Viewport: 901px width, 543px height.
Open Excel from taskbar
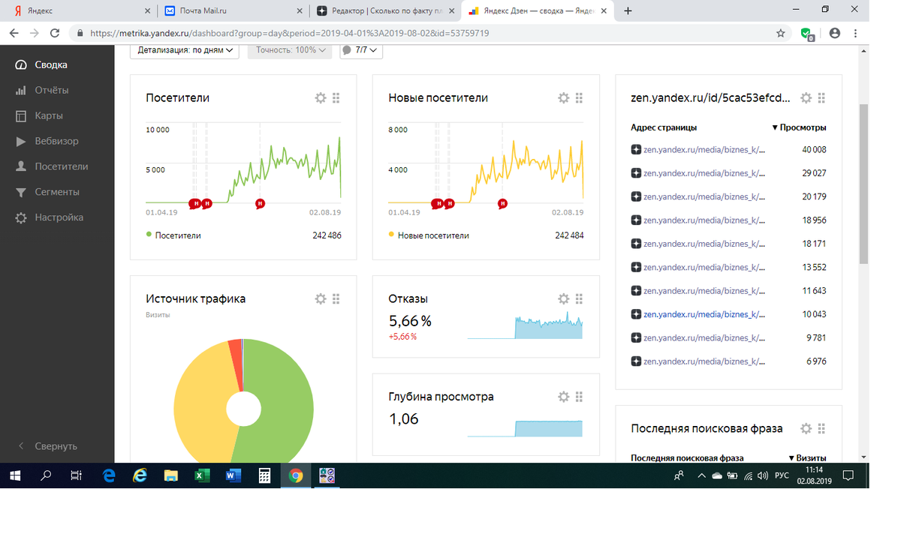point(201,475)
